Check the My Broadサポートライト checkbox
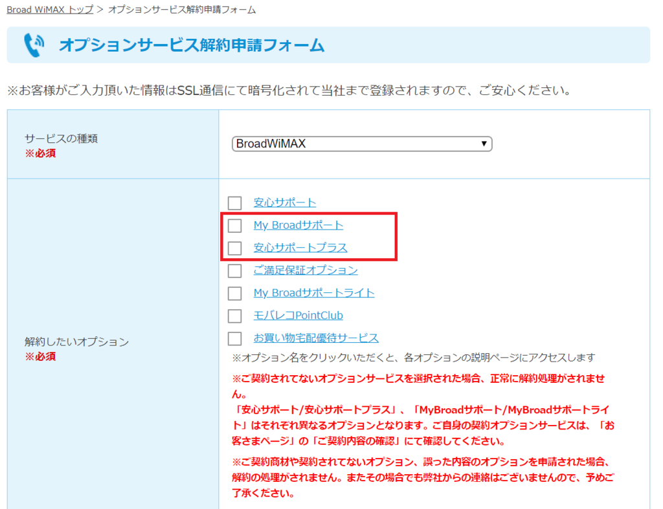Image resolution: width=663 pixels, height=509 pixels. [234, 293]
